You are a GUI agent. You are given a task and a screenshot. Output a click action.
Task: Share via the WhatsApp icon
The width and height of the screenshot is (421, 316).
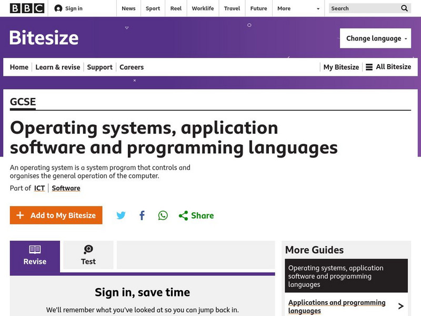click(x=163, y=215)
